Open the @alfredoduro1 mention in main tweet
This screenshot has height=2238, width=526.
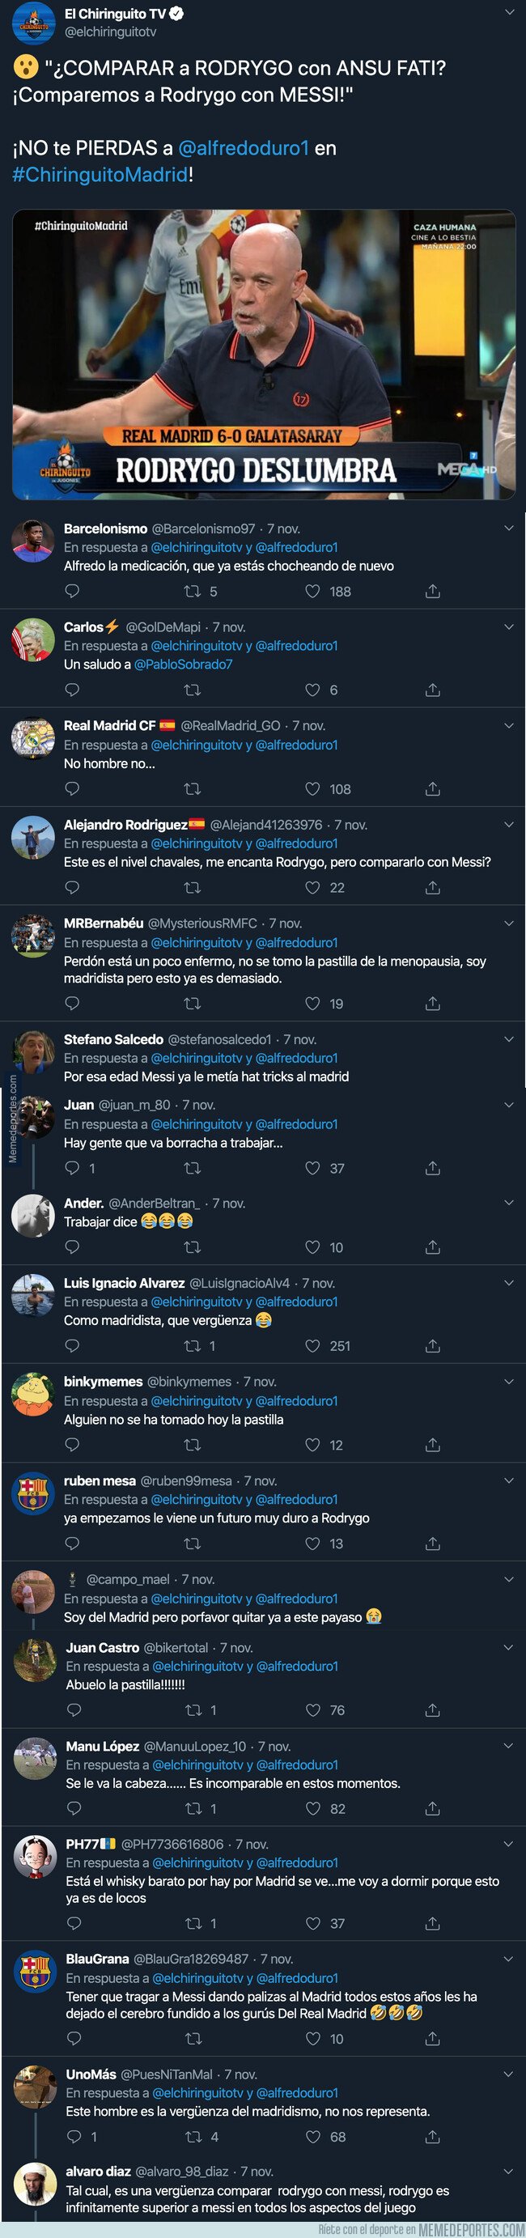point(243,149)
